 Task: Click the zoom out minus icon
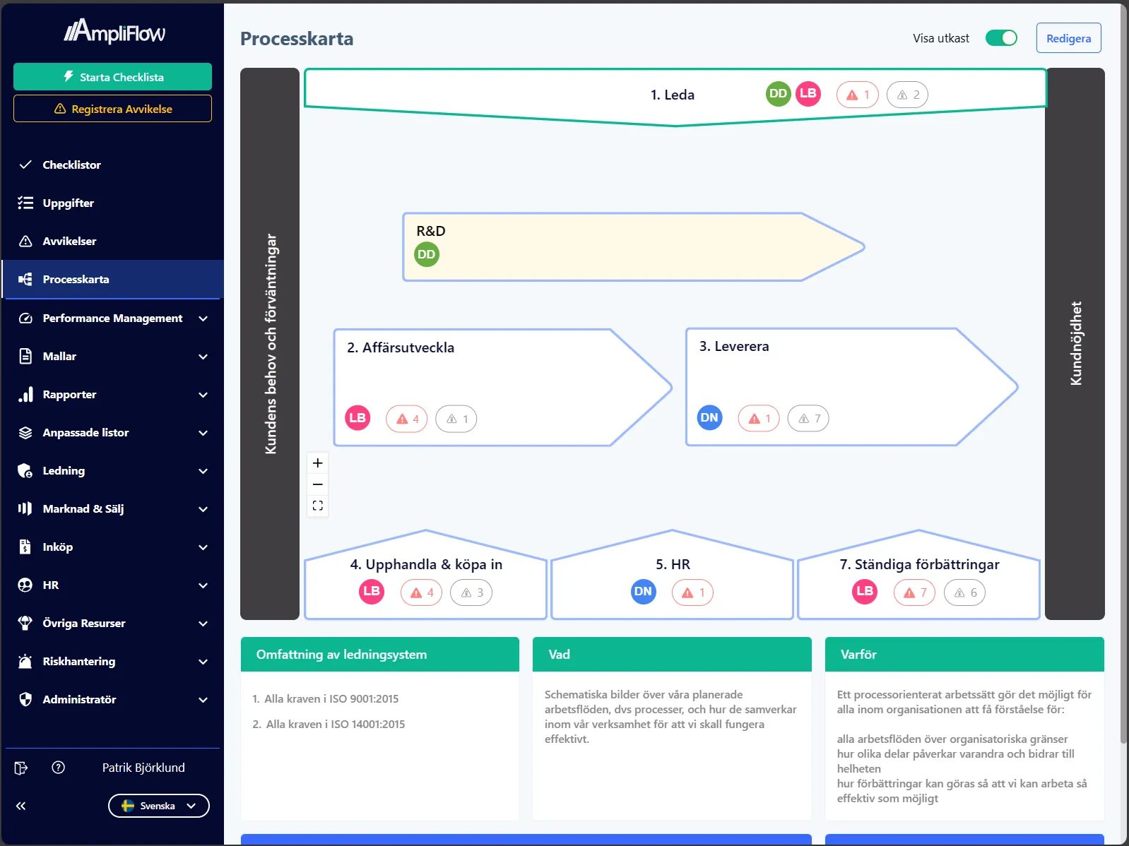tap(318, 484)
